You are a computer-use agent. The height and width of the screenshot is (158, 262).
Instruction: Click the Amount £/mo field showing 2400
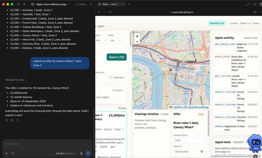[189, 140]
